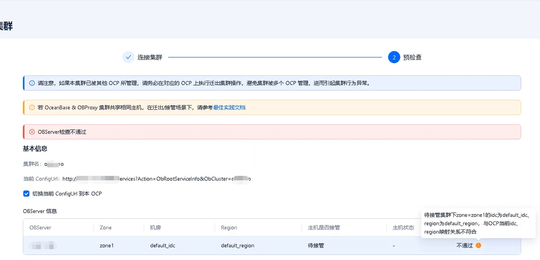Click the 不通过 check result text
540x260 pixels.
tap(464, 246)
